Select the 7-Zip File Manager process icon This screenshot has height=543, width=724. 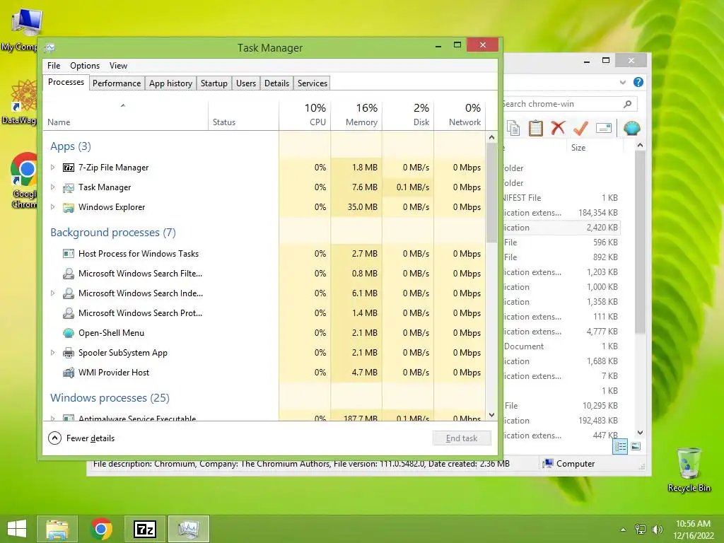point(69,168)
